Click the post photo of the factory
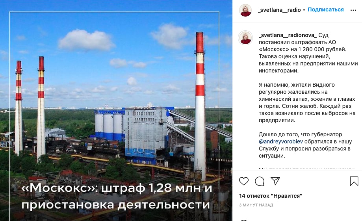 pos(116,110)
